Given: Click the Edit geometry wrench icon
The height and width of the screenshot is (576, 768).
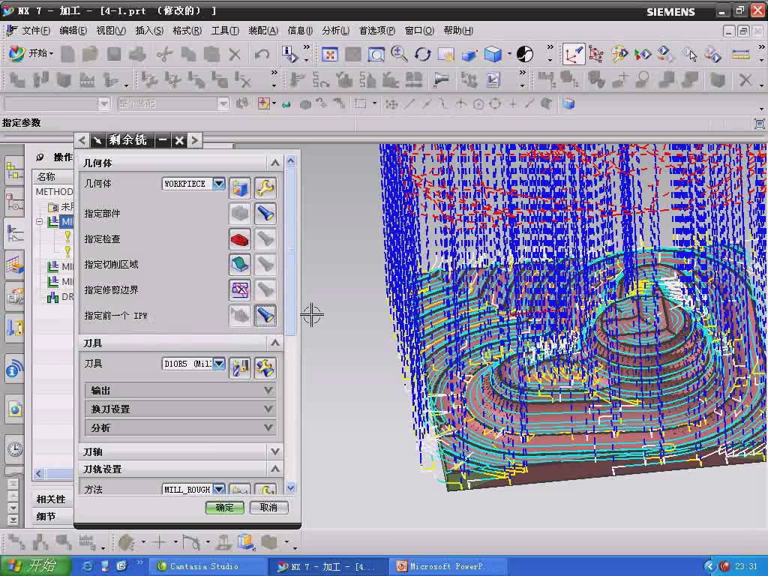Looking at the screenshot, I should click(265, 188).
